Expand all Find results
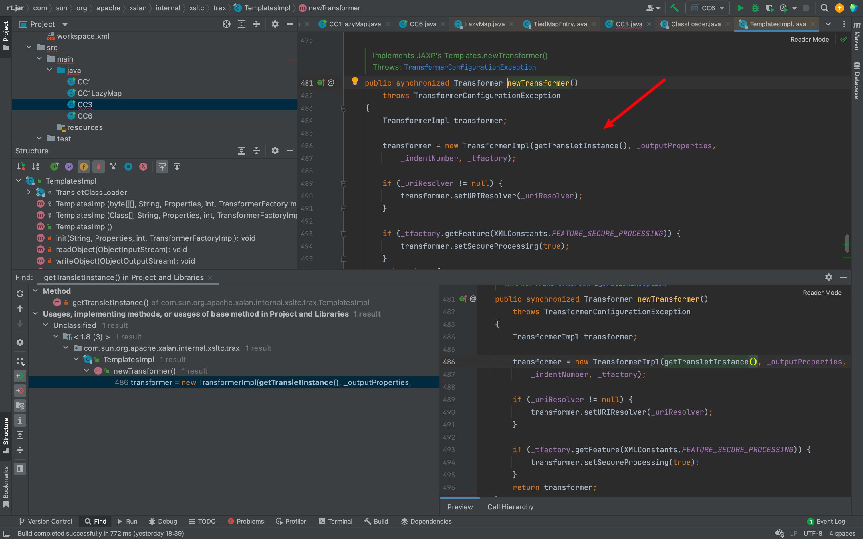This screenshot has width=863, height=539. 20,435
